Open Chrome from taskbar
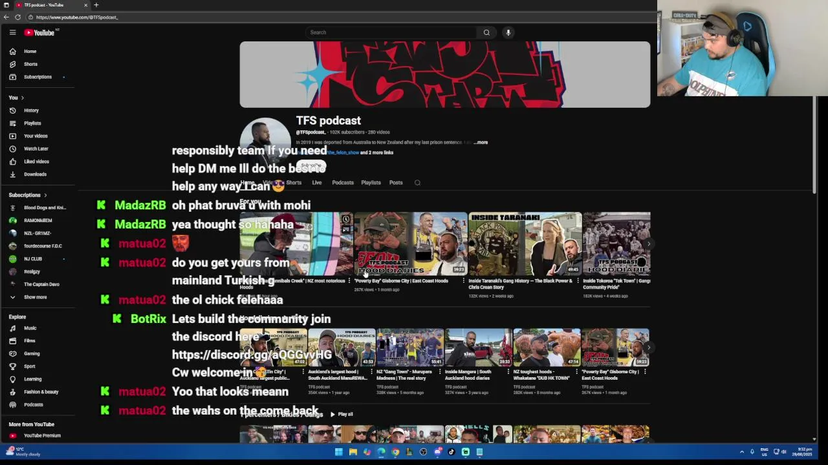Viewport: 828px width, 465px height. (395, 452)
